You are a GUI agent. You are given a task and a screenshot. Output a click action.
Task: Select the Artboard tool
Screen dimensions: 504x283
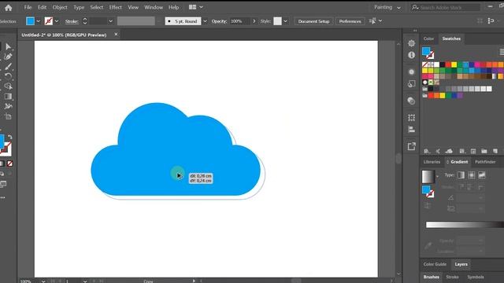coord(8,116)
